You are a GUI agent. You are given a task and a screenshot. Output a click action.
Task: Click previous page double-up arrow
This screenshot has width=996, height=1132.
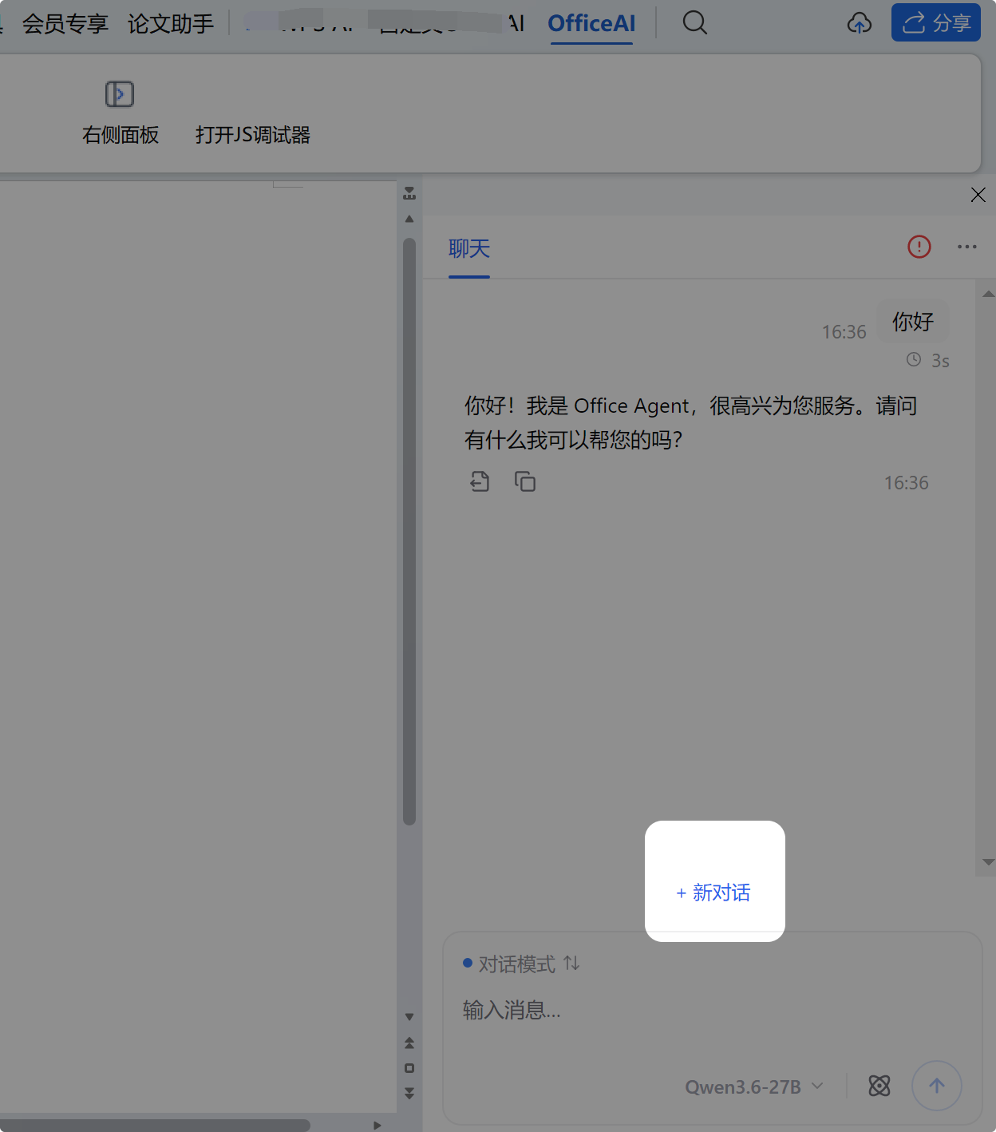coord(409,1043)
